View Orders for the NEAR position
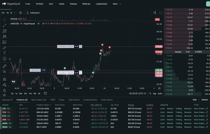The height and width of the screenshot is (134, 210). point(199,127)
